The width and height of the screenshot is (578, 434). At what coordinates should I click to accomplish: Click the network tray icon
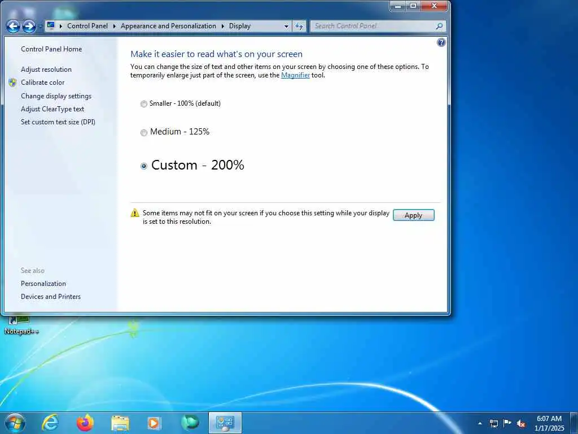[493, 424]
